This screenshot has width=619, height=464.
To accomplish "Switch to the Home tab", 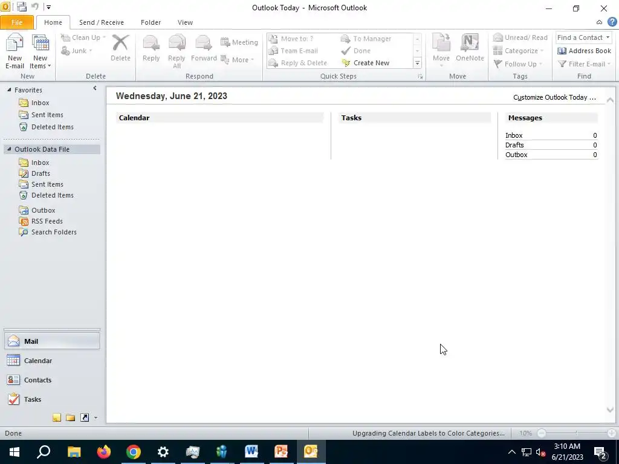I will click(53, 22).
